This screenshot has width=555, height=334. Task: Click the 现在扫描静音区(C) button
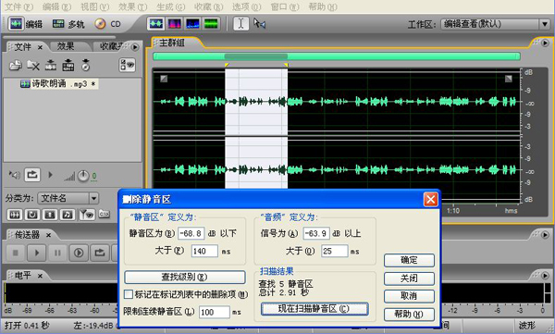click(x=314, y=308)
